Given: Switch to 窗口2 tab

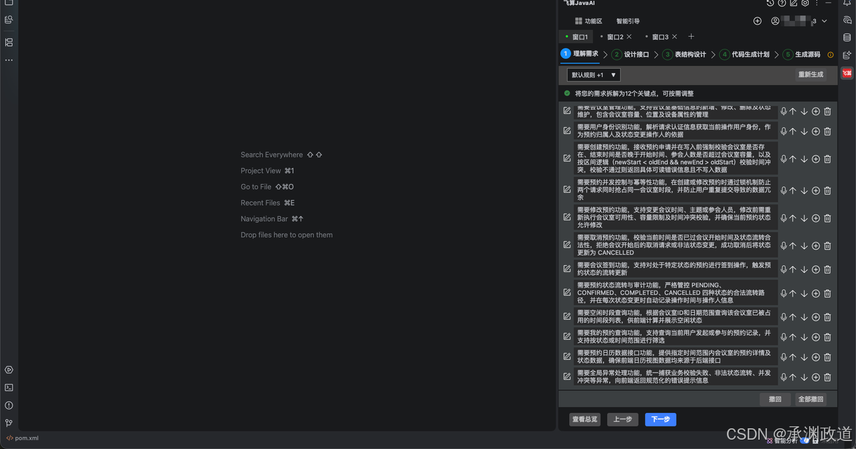Looking at the screenshot, I should pyautogui.click(x=615, y=37).
